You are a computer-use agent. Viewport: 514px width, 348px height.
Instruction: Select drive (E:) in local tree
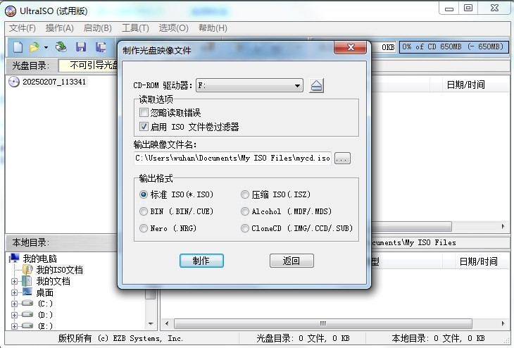click(45, 326)
